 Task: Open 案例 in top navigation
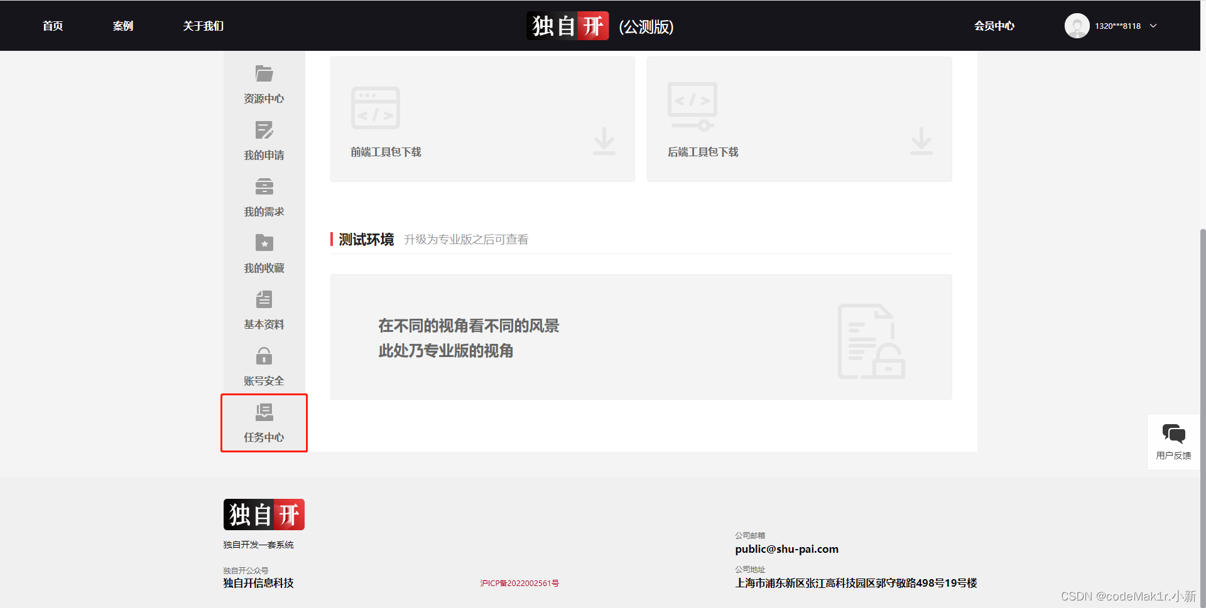coord(123,26)
